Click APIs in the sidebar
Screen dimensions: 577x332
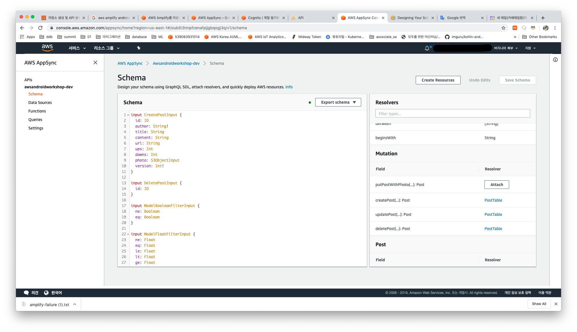pyautogui.click(x=28, y=80)
